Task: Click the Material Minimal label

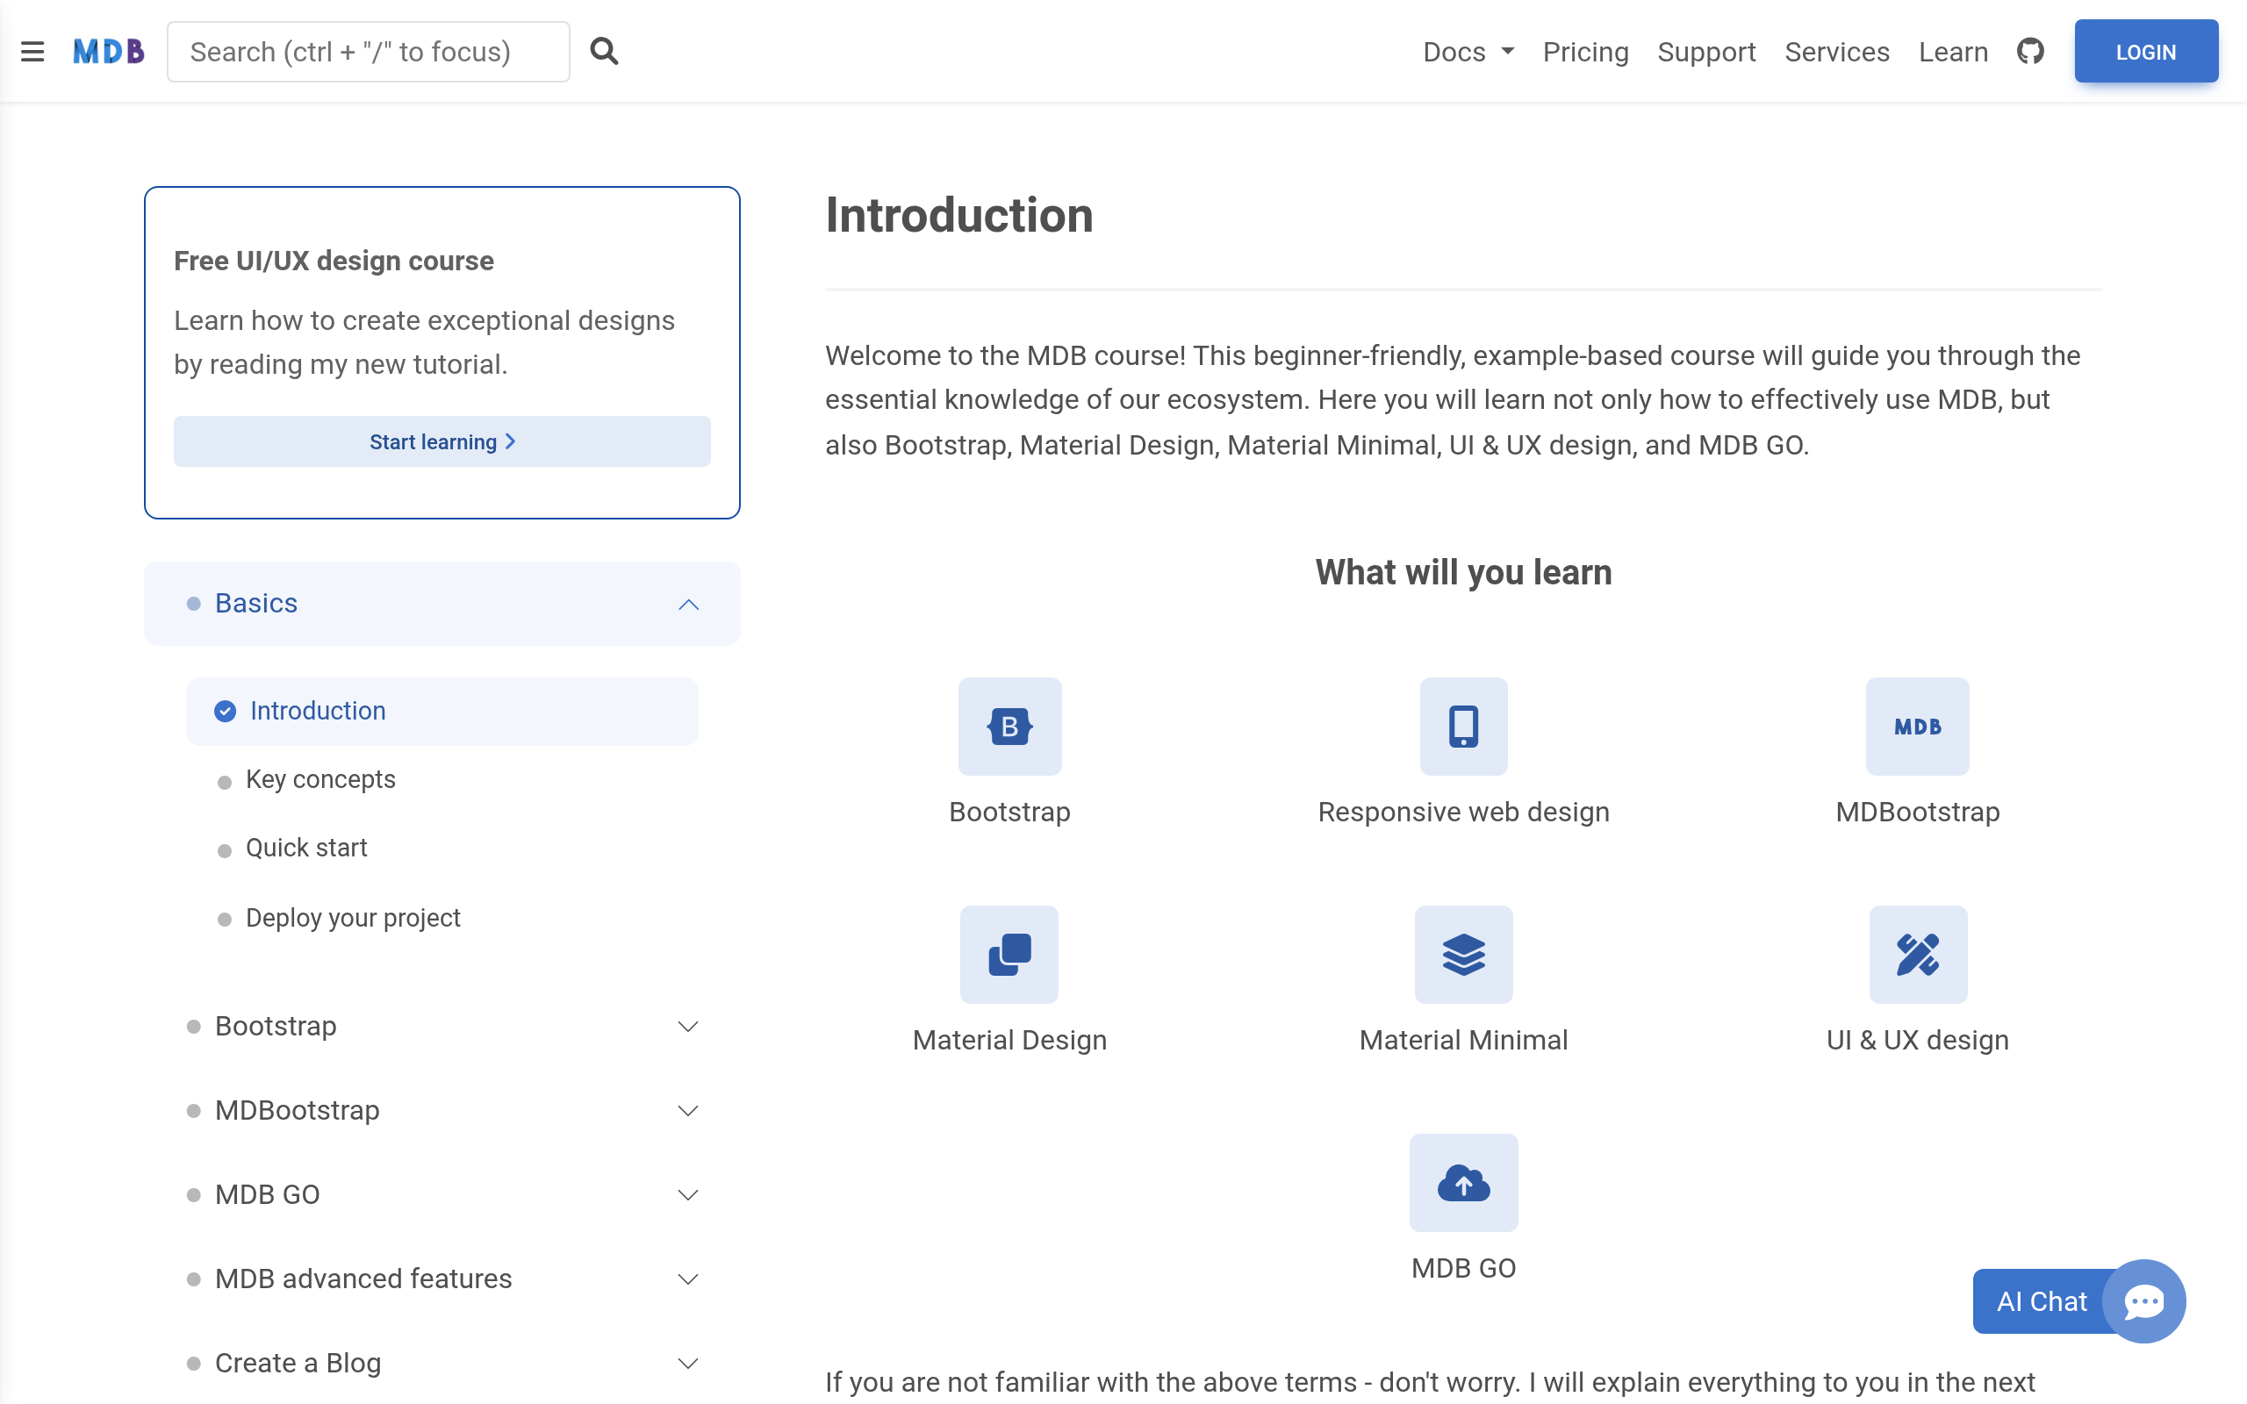Action: point(1463,1040)
